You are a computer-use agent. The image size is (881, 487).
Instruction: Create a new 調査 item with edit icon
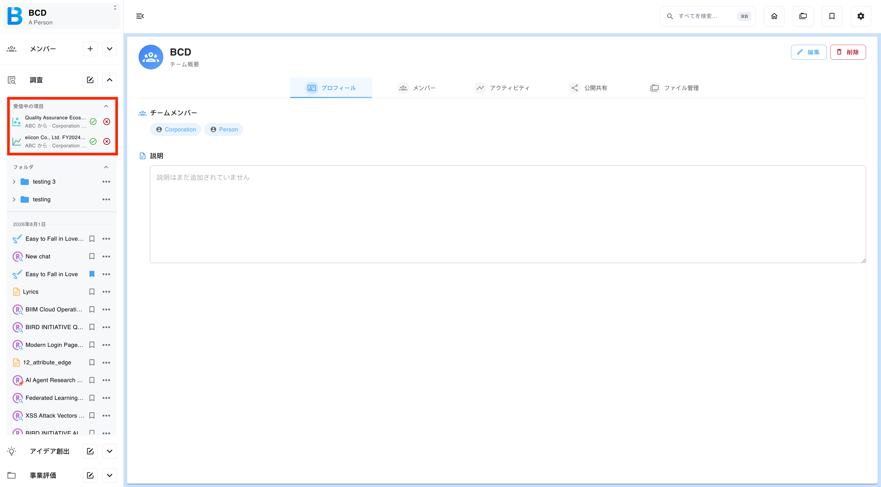pyautogui.click(x=90, y=80)
